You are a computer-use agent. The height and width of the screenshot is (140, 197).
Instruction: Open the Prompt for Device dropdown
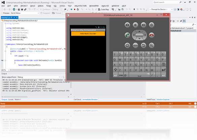click(161, 9)
